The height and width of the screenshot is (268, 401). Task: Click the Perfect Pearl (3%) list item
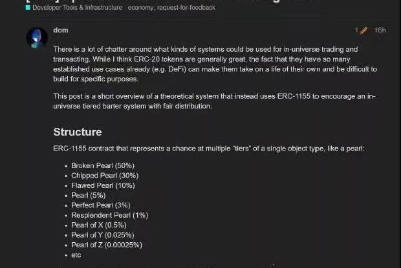pos(101,205)
